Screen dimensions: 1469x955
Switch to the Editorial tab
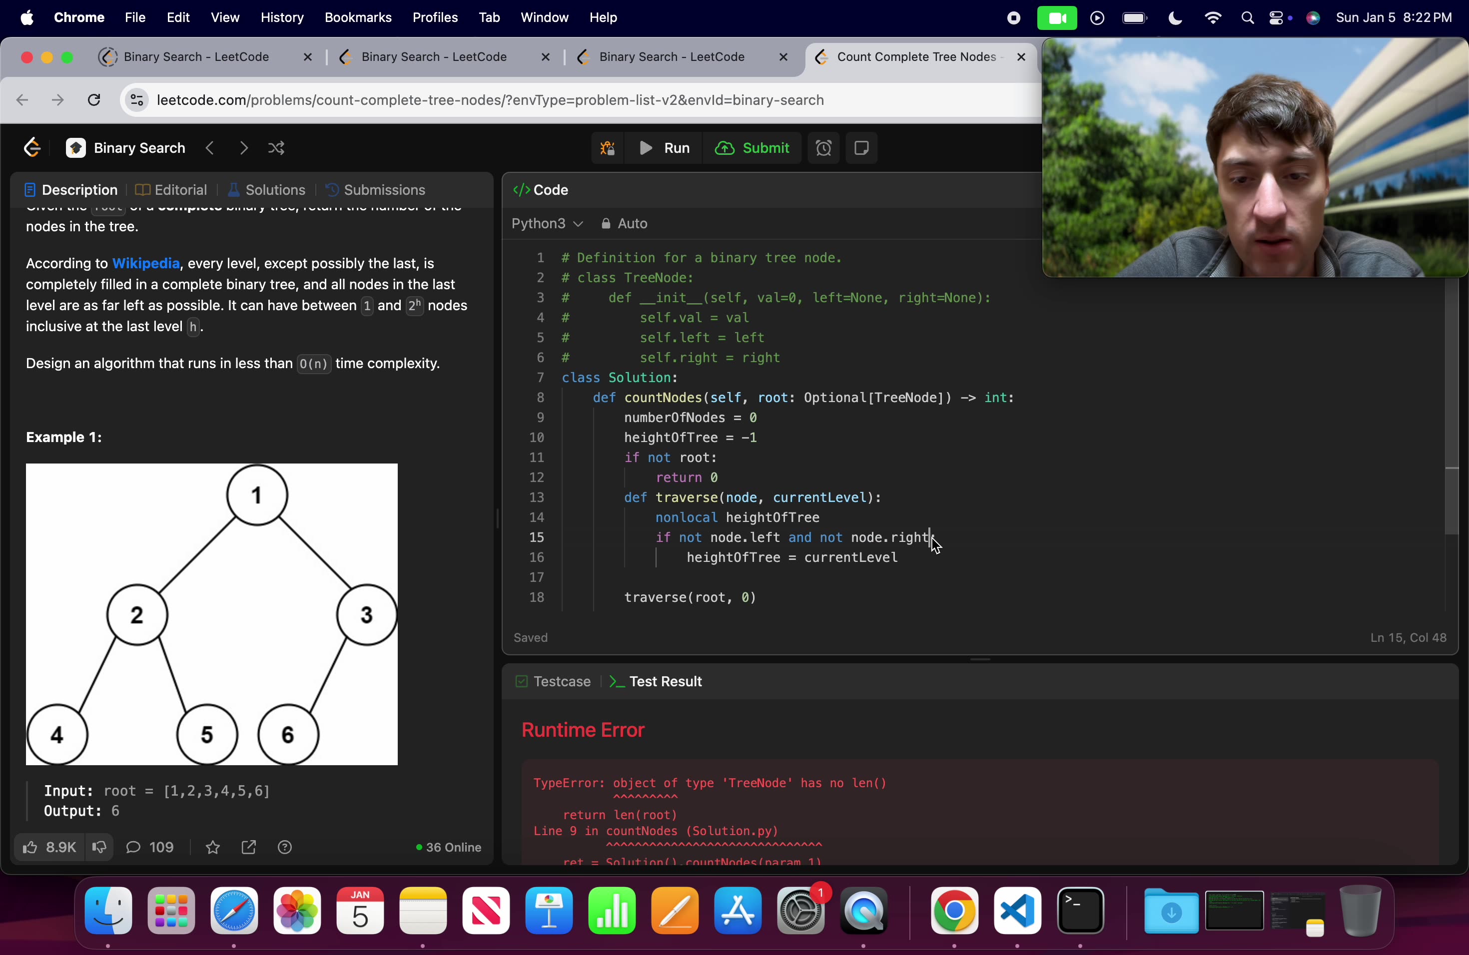170,189
